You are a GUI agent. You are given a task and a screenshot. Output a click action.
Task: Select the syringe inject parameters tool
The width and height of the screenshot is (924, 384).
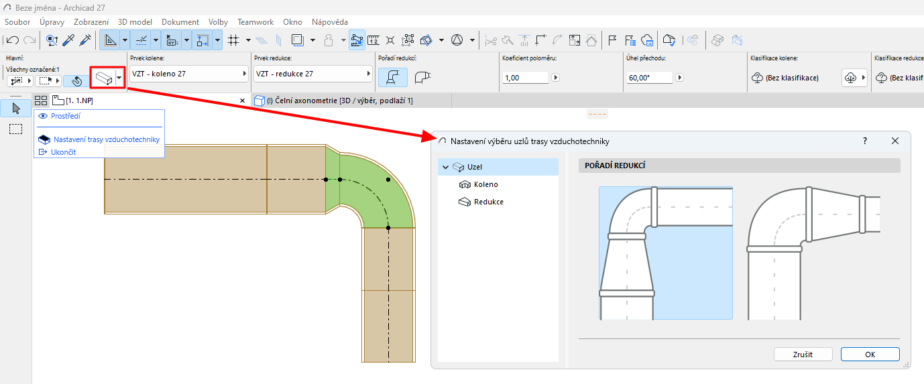pos(84,40)
